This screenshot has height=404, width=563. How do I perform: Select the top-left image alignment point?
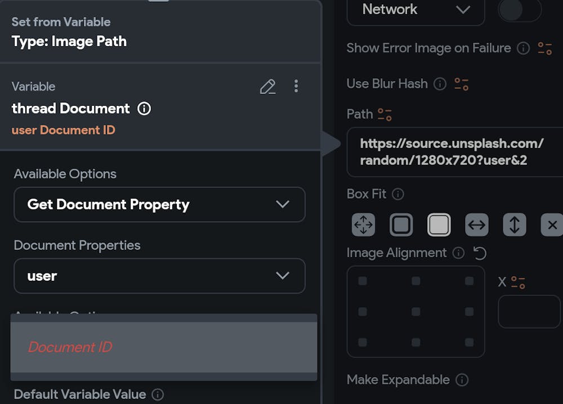click(x=363, y=281)
